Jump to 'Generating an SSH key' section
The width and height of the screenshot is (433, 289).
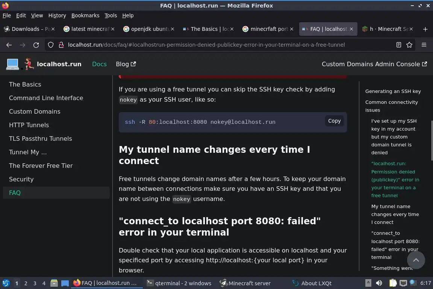coord(393,91)
